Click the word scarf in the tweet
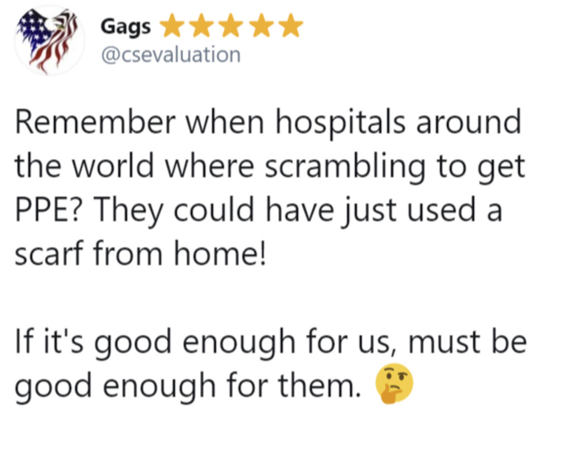This screenshot has width=571, height=454. [x=49, y=252]
